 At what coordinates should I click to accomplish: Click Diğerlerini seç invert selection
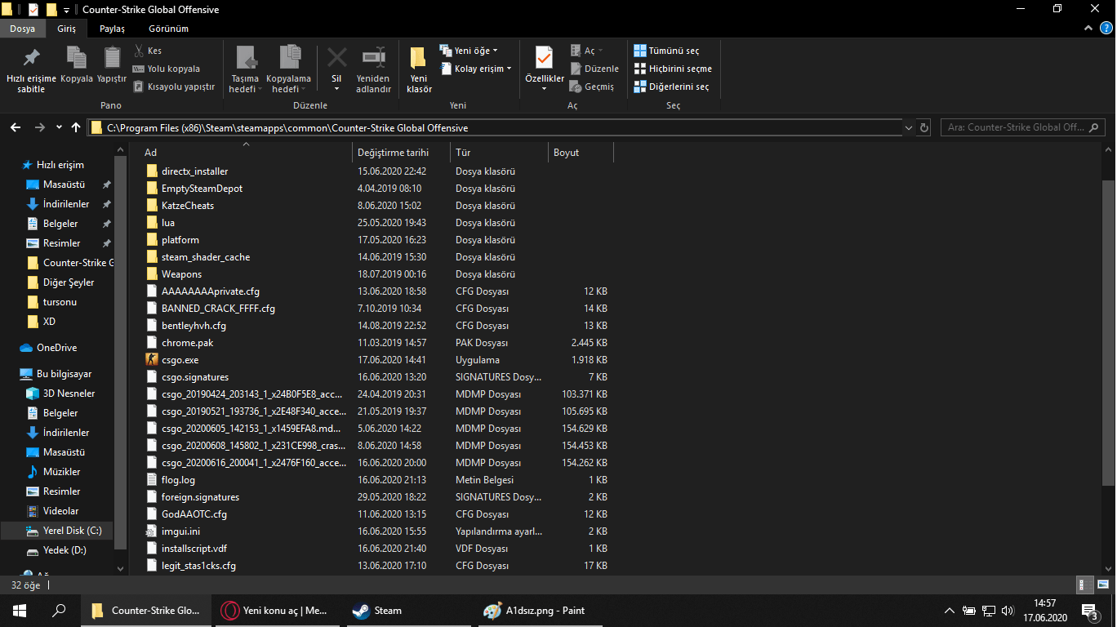tap(671, 87)
